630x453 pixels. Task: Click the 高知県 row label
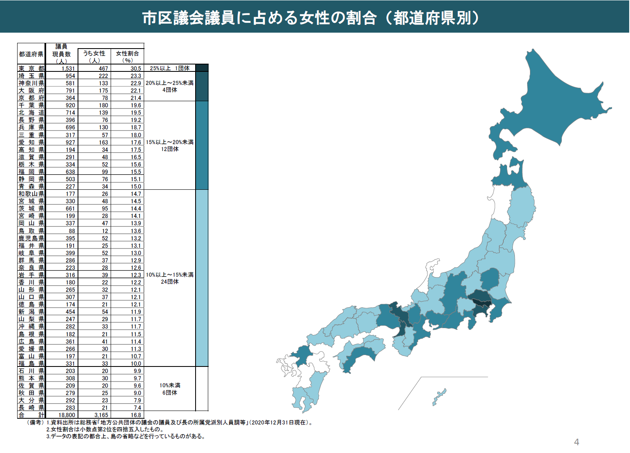(x=31, y=150)
